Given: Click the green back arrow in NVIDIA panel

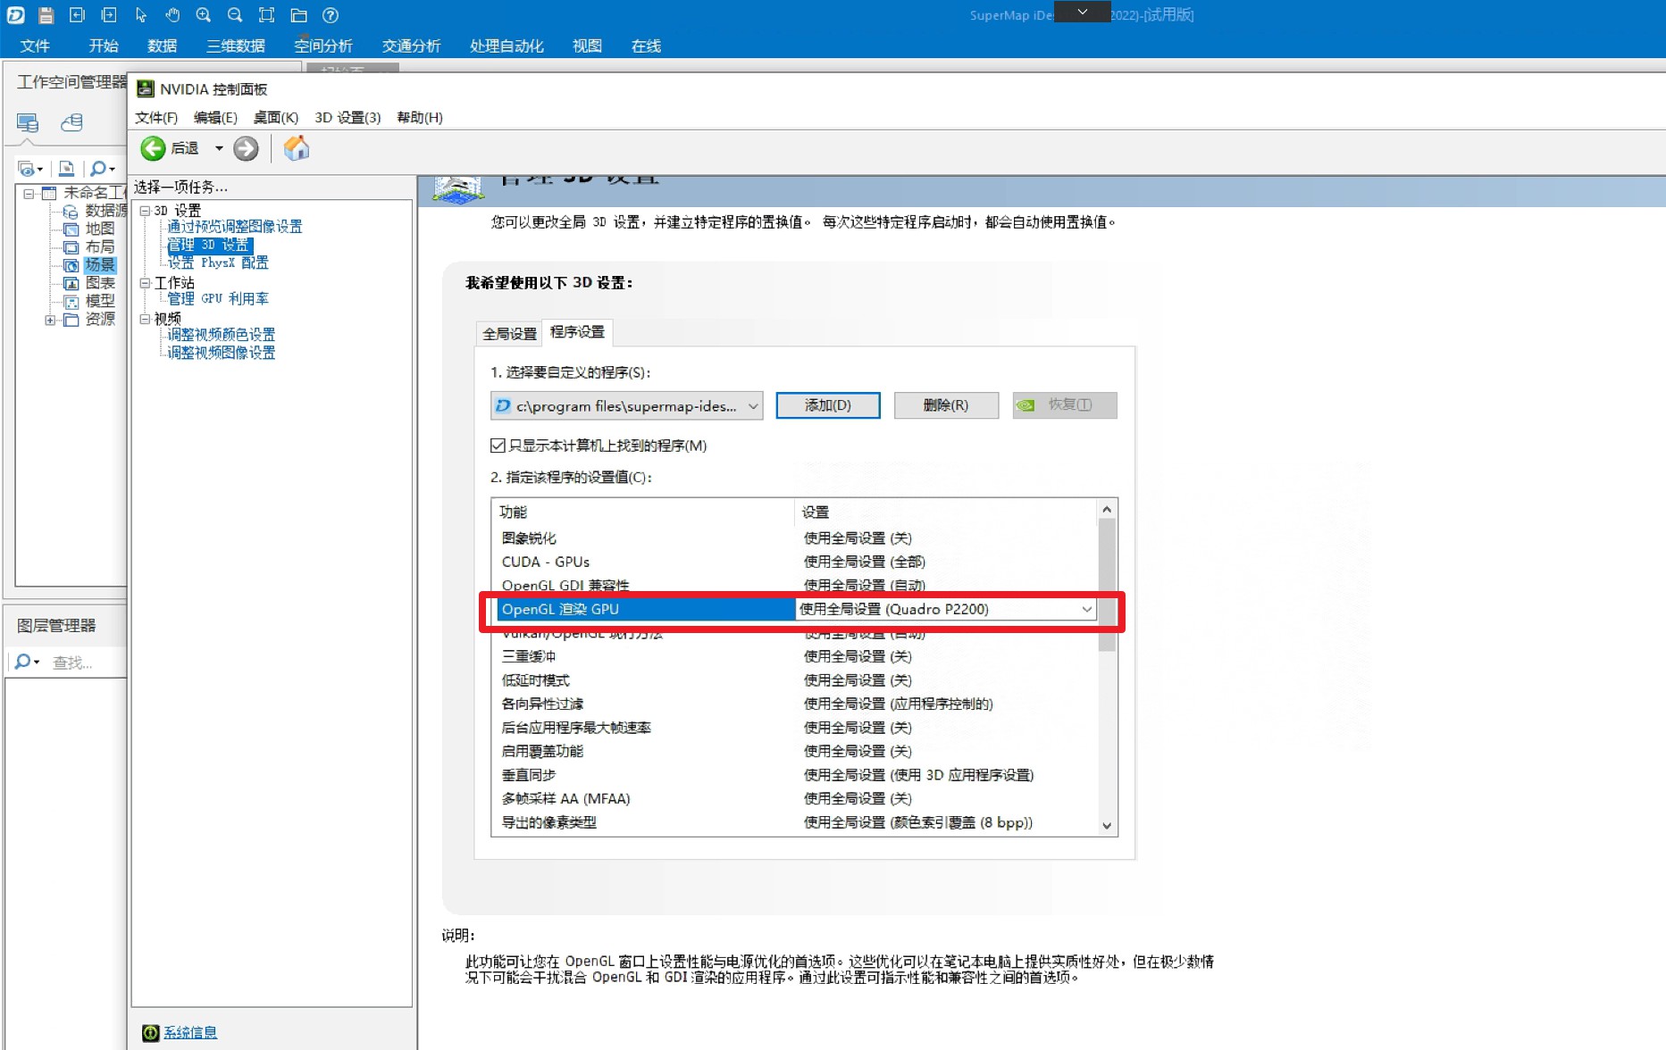Looking at the screenshot, I should tap(153, 148).
